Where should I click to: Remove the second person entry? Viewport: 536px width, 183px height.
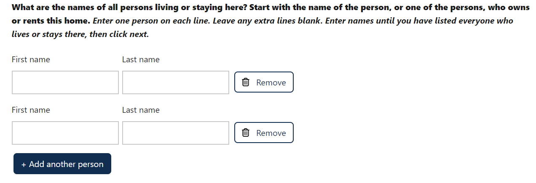264,133
